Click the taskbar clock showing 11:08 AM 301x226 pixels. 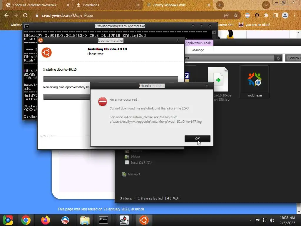[287, 220]
